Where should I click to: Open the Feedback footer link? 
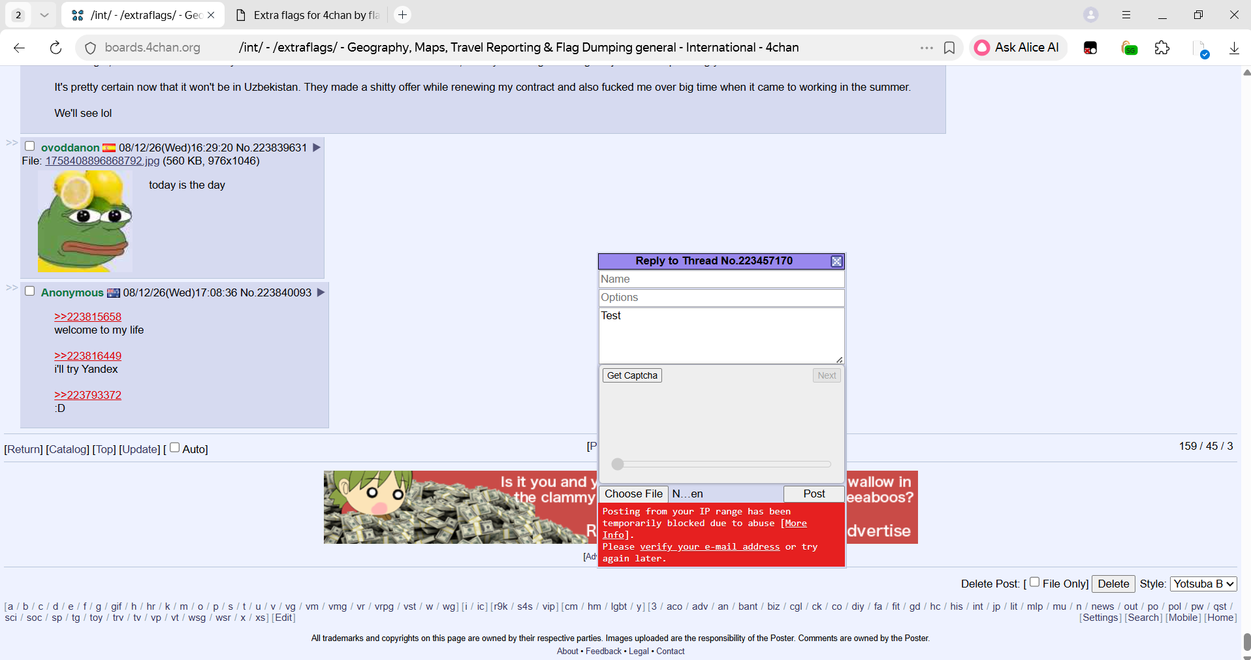[603, 652]
